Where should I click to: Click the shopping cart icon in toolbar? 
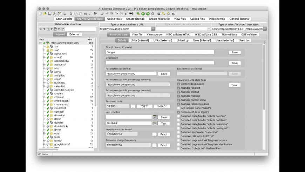point(159,14)
